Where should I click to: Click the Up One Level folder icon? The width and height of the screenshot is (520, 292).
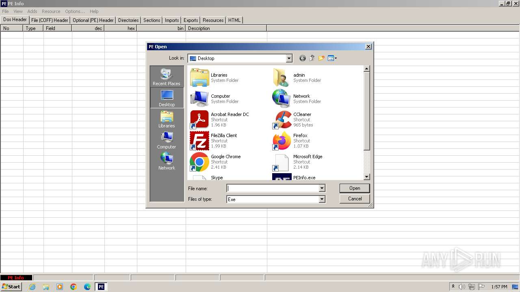(312, 58)
